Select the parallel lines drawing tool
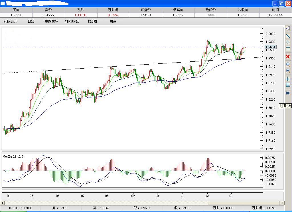The height and width of the screenshot is (212, 292). click(x=288, y=42)
